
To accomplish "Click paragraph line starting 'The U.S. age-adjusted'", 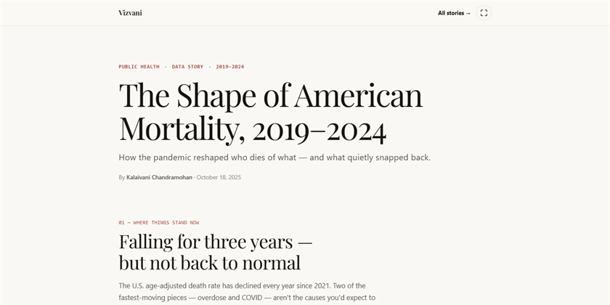I will (x=242, y=286).
